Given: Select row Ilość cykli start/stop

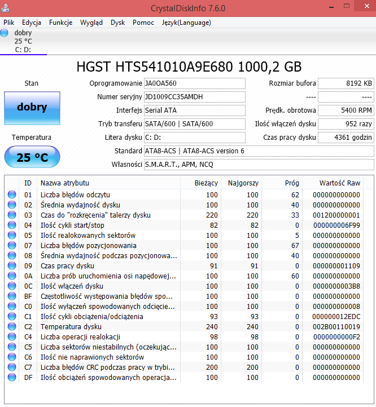Looking at the screenshot, I should pyautogui.click(x=184, y=225).
